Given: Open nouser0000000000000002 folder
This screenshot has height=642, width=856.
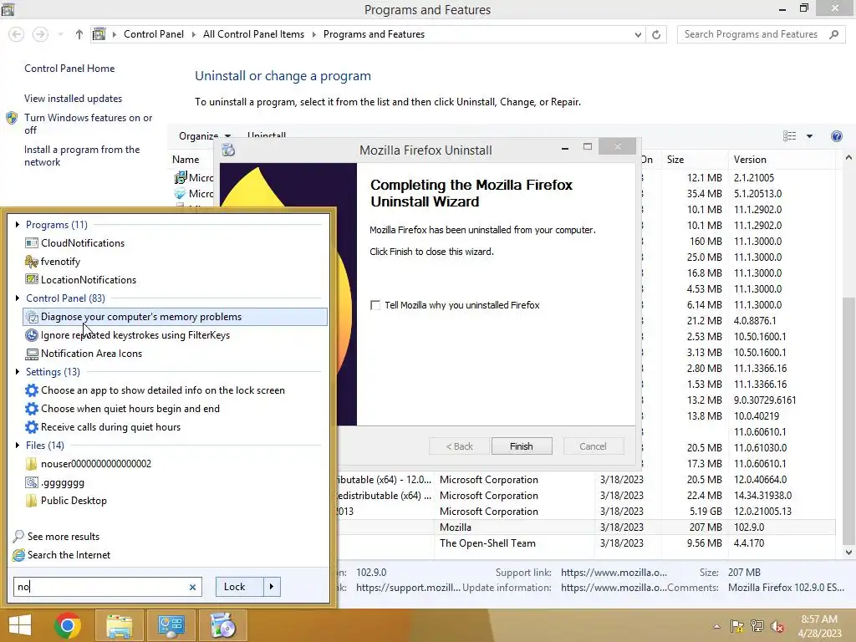Looking at the screenshot, I should [x=175, y=463].
